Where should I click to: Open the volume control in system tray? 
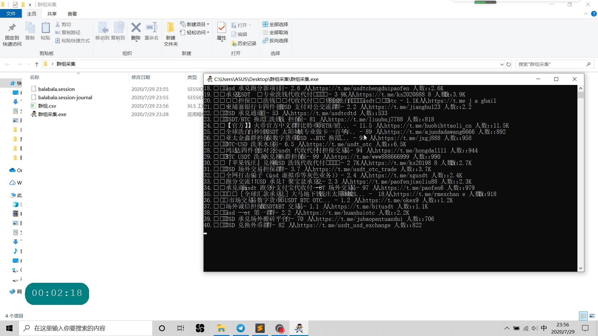click(535, 328)
